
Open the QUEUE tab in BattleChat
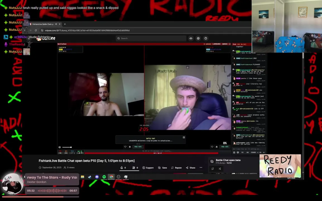tap(225, 44)
